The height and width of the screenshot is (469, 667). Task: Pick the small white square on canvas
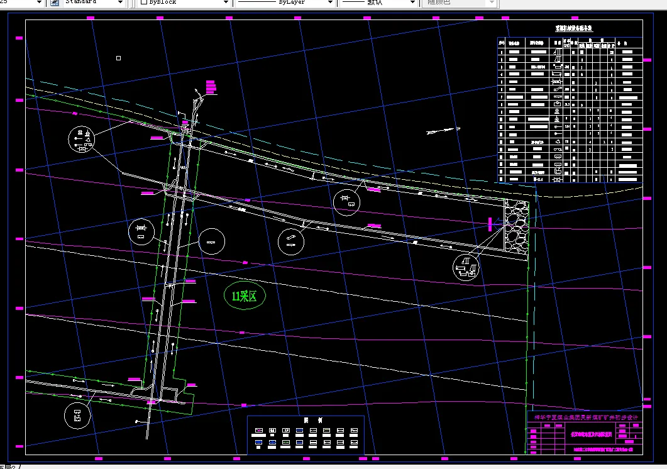[x=118, y=58]
